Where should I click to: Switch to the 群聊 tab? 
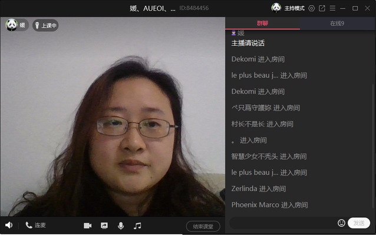[x=263, y=24]
